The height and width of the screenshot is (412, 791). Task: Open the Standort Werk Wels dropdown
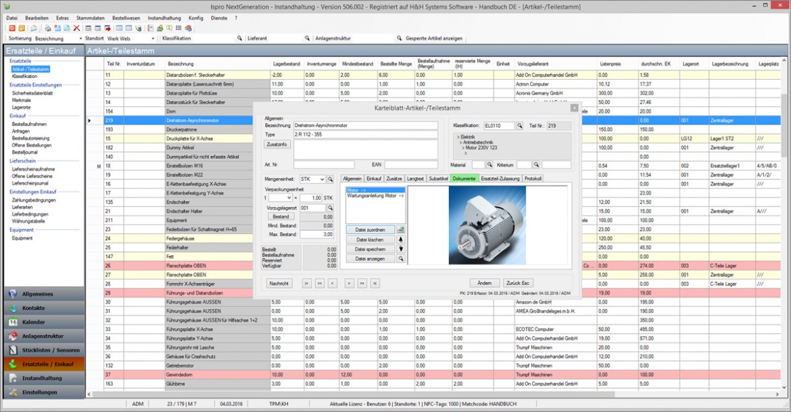pyautogui.click(x=153, y=38)
